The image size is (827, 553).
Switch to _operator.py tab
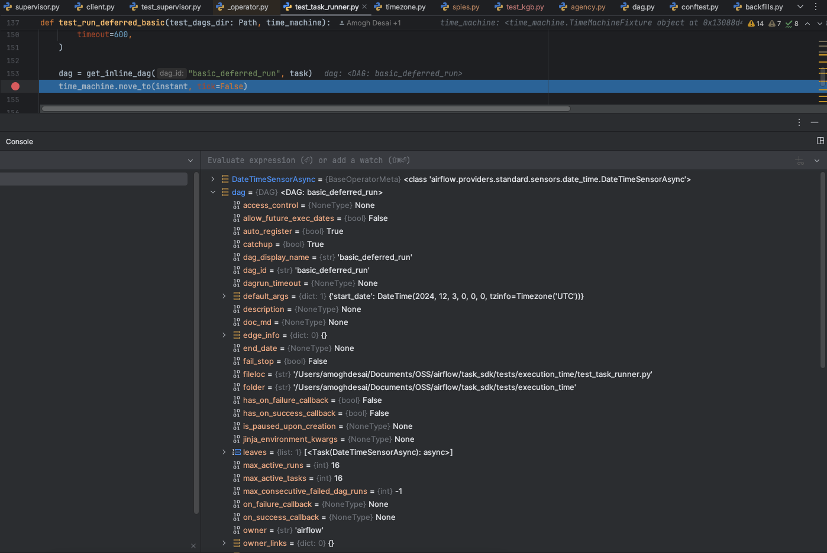[242, 7]
